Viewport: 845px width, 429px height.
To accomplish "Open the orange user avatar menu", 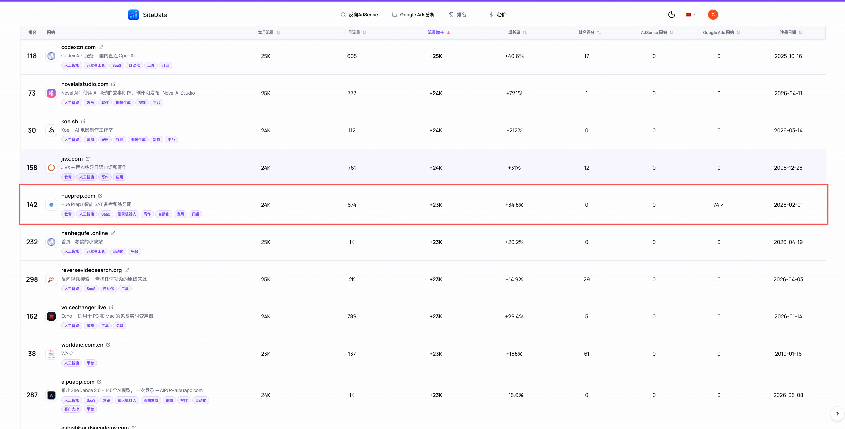I will coord(713,15).
